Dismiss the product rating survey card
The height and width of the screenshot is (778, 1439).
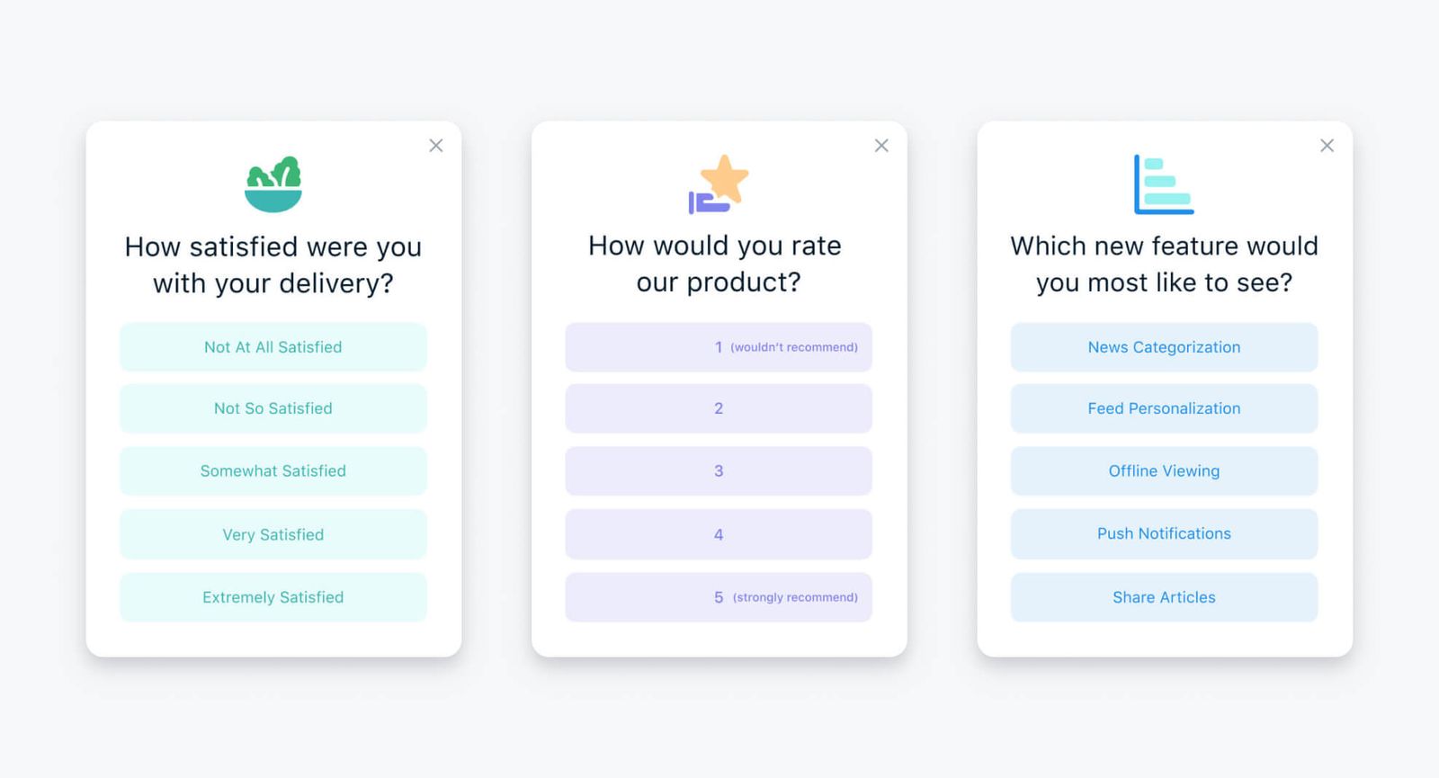(881, 145)
